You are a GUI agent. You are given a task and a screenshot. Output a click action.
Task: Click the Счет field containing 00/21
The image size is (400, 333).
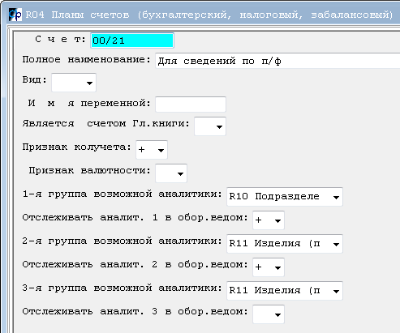[132, 41]
